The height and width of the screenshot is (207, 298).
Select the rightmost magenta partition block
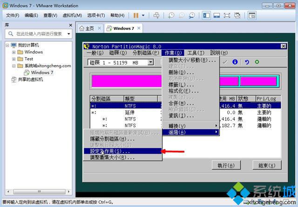(258, 81)
